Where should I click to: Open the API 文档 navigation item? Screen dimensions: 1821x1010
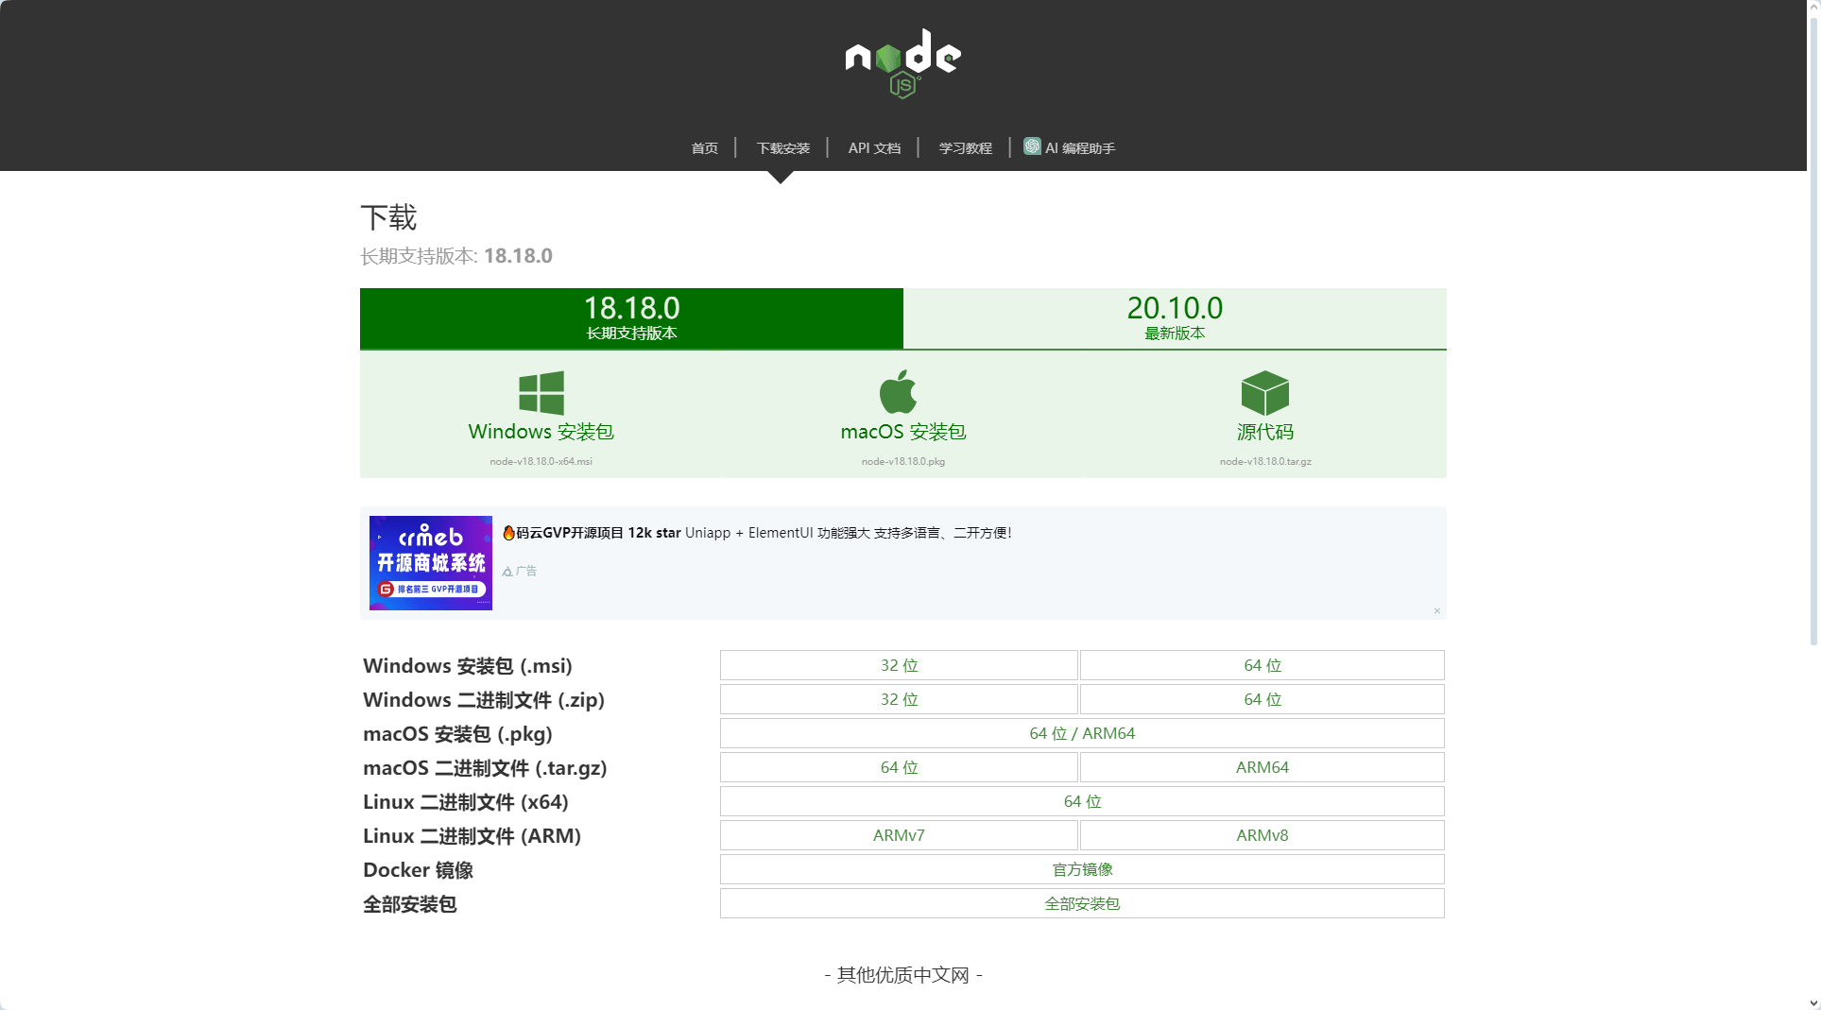click(874, 148)
